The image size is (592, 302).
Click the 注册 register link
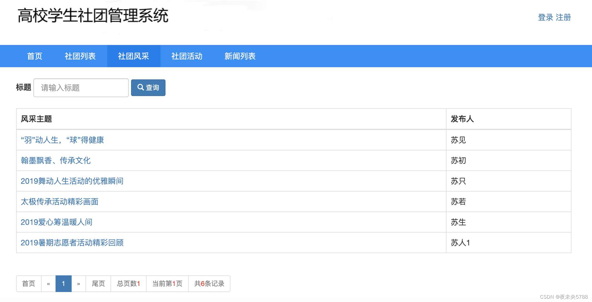tap(563, 17)
